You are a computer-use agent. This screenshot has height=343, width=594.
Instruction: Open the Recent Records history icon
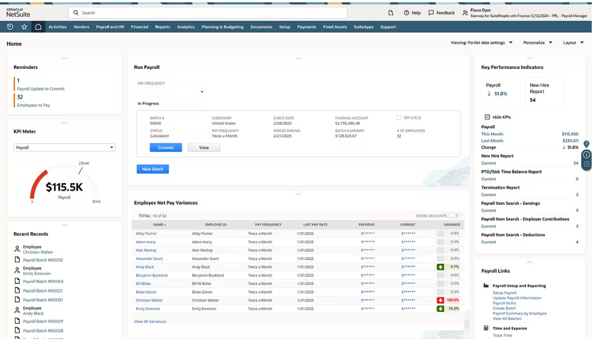pos(10,27)
